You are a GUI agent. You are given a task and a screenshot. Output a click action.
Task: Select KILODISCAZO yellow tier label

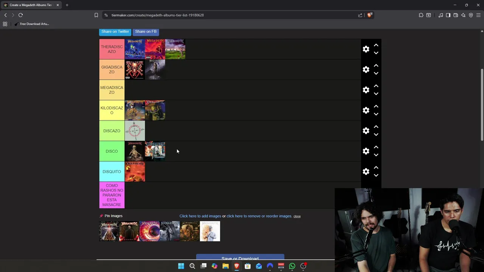112,110
